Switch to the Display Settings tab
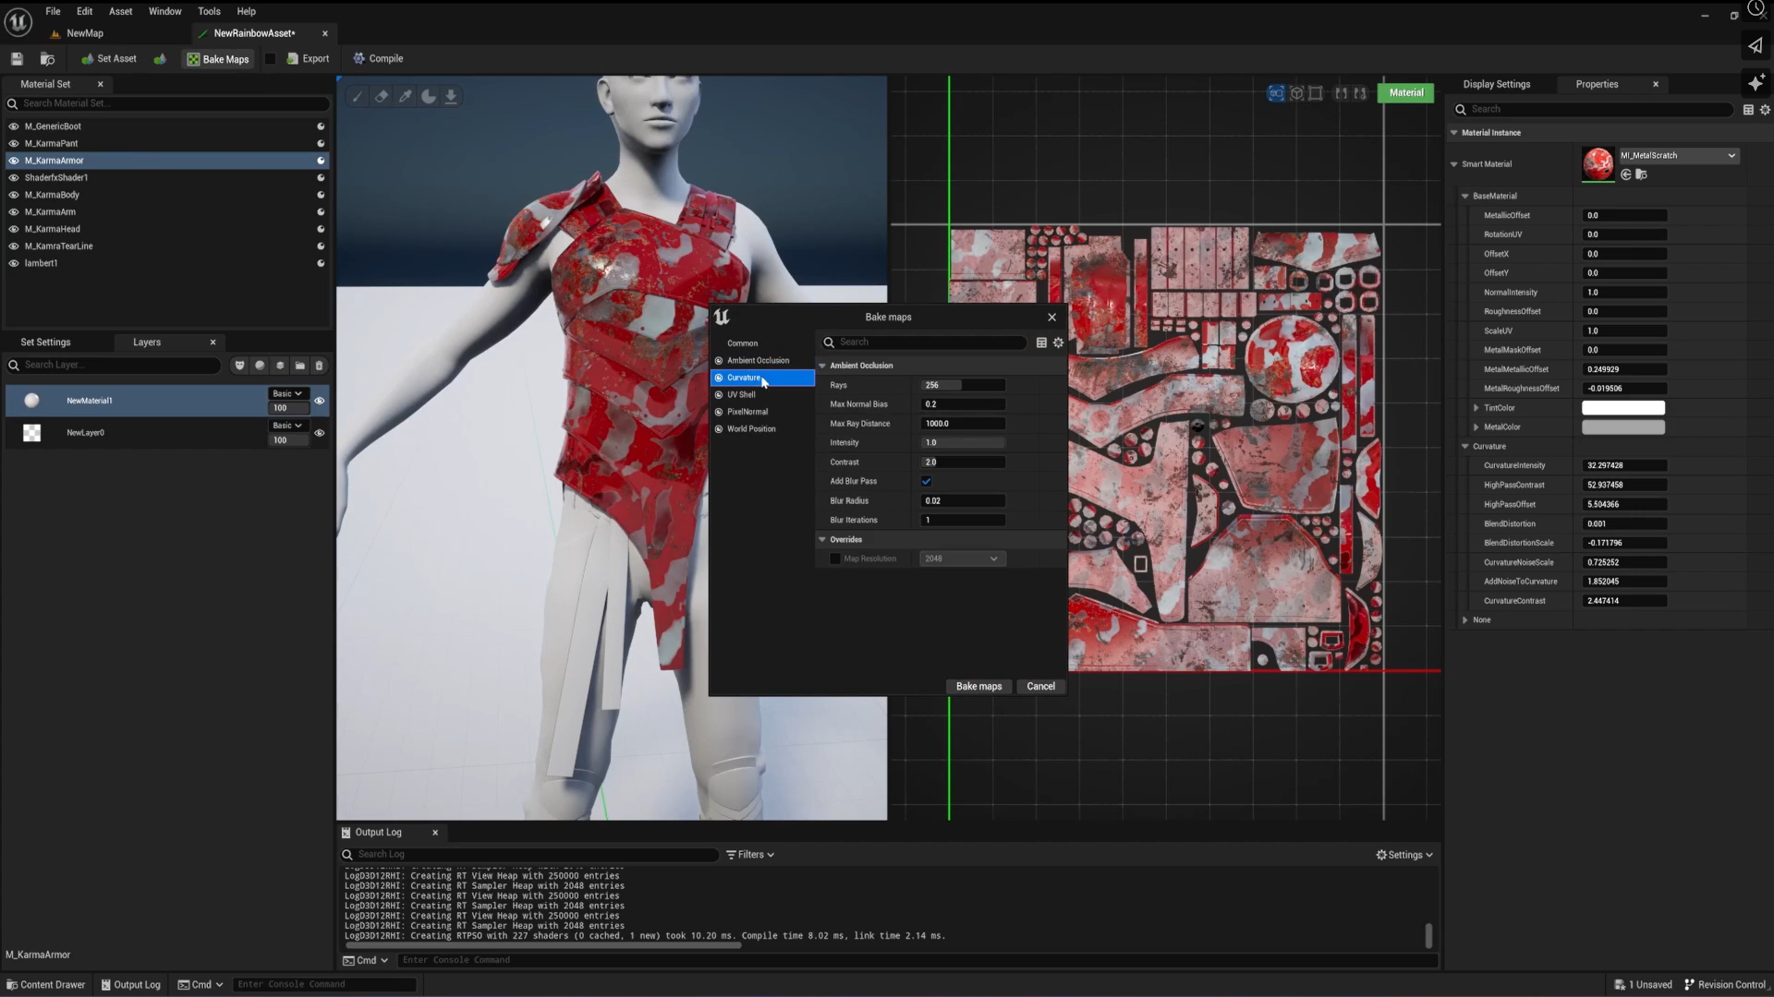The height and width of the screenshot is (997, 1774). [1496, 84]
